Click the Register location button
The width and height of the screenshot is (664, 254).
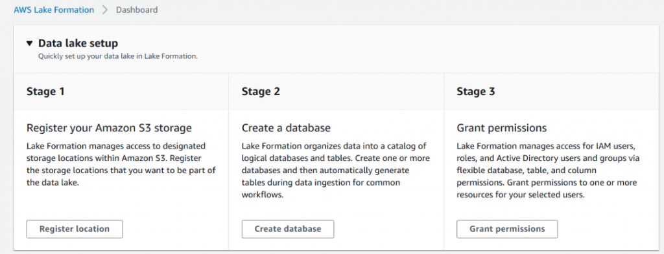[75, 229]
